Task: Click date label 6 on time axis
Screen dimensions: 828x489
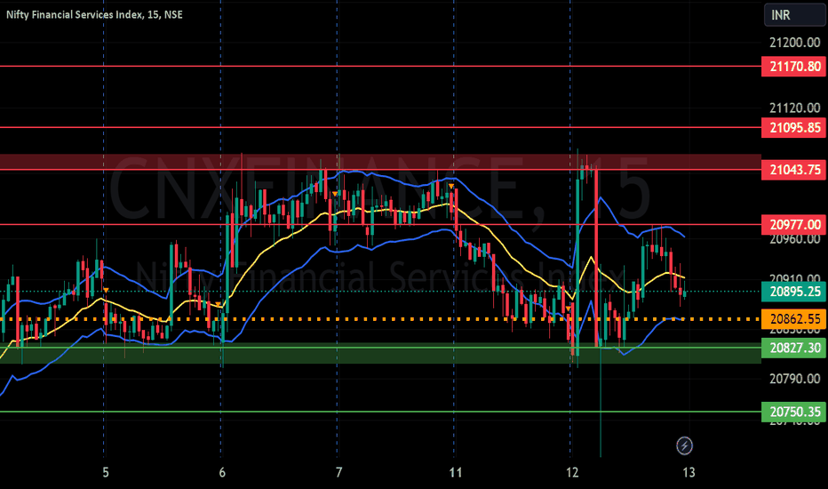Action: (222, 472)
